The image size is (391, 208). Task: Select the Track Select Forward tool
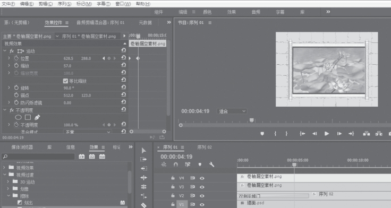tap(143, 159)
